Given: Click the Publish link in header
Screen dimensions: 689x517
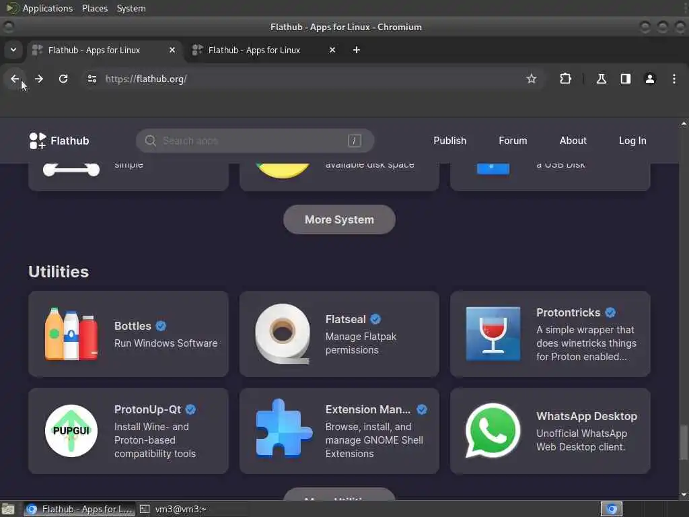Looking at the screenshot, I should [x=449, y=141].
